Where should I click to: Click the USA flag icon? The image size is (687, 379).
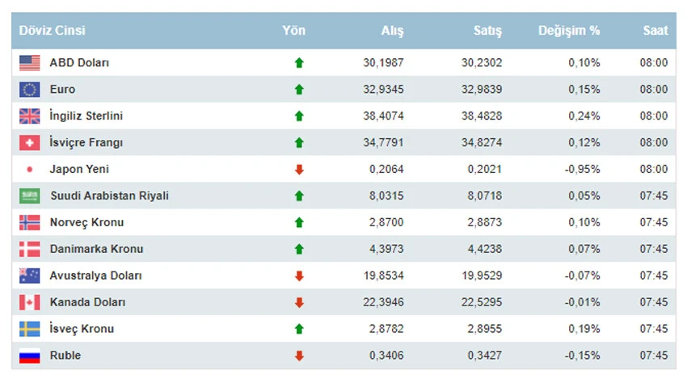point(30,63)
